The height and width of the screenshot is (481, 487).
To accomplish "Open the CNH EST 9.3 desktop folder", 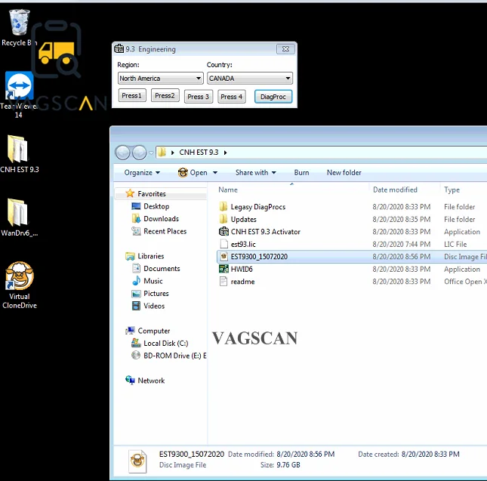I will tap(19, 154).
